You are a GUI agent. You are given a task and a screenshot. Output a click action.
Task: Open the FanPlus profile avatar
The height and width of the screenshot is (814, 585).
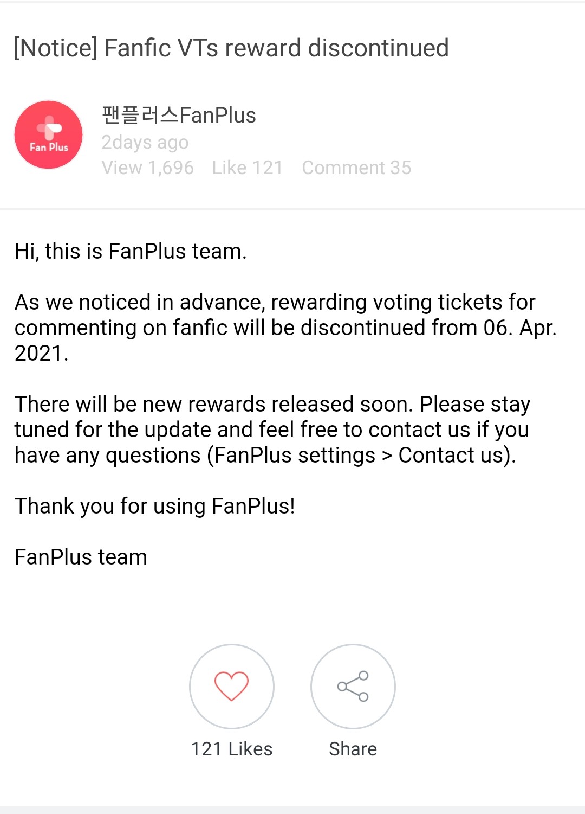tap(49, 134)
